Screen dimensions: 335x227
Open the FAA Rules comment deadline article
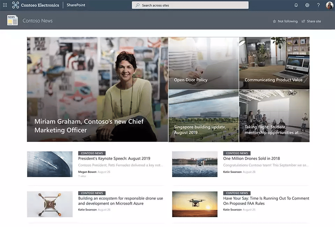[x=266, y=200]
